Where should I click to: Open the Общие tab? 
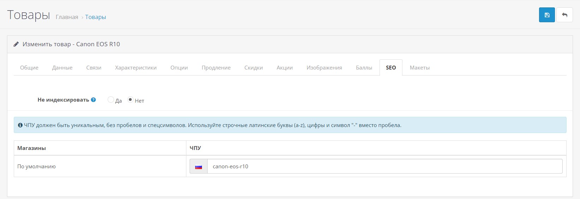pyautogui.click(x=29, y=67)
